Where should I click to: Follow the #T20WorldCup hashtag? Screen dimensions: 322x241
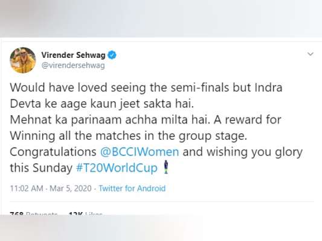117,168
